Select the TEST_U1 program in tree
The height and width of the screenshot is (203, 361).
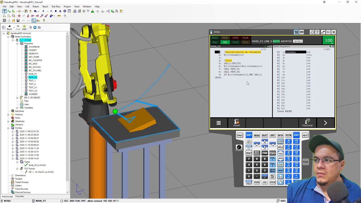click(x=33, y=87)
